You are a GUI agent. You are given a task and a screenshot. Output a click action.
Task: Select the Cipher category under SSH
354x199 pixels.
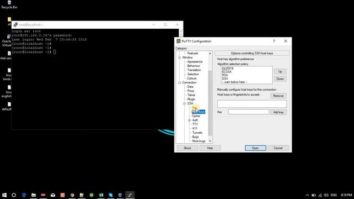[196, 116]
